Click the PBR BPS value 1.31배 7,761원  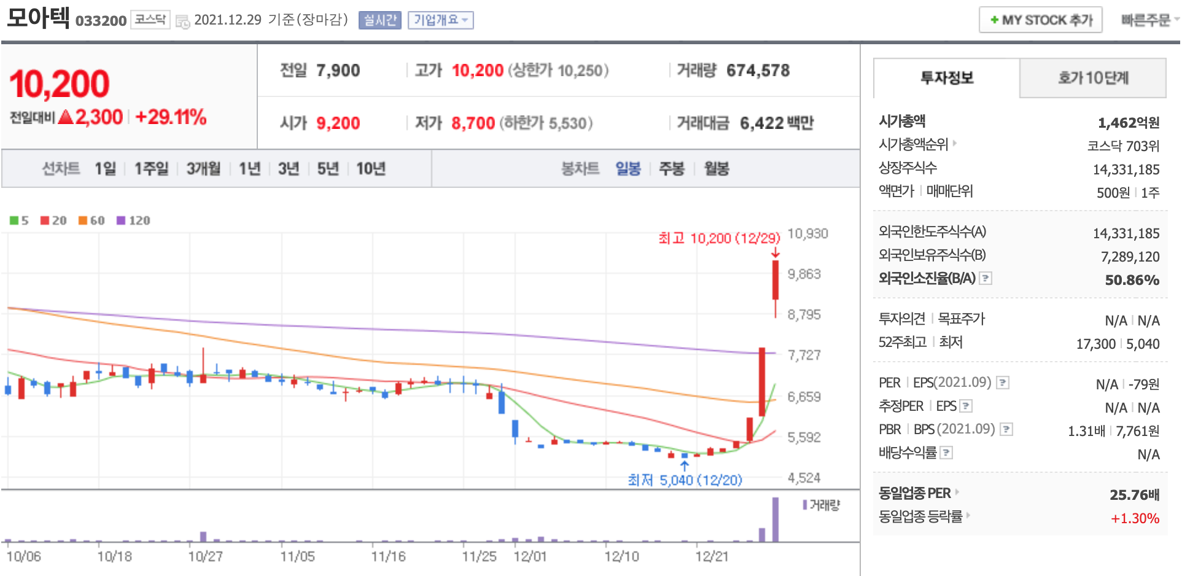click(x=1114, y=431)
